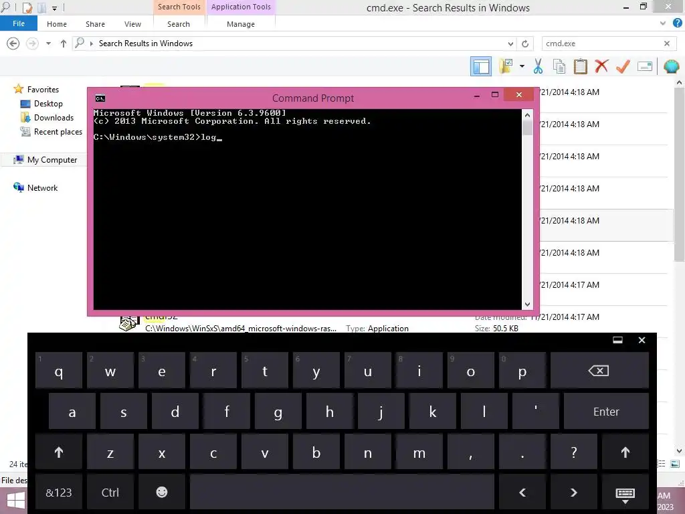
Task: Switch to the Manage ribbon tab
Action: click(x=241, y=24)
